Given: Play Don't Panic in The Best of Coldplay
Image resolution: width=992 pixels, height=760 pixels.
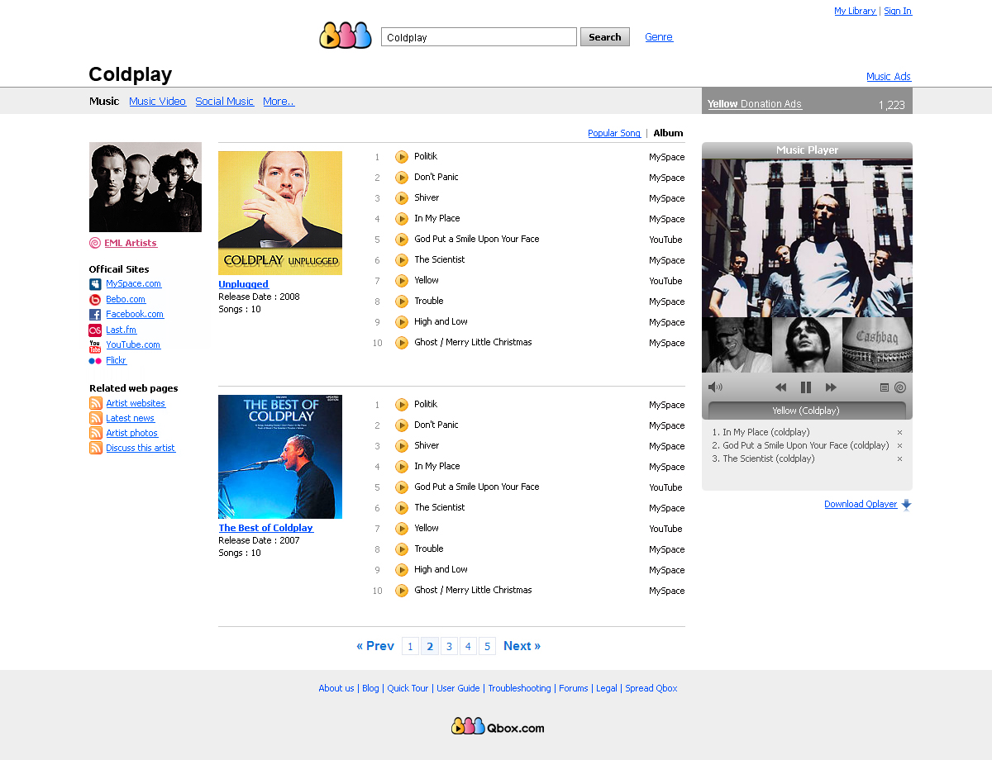Looking at the screenshot, I should click(x=402, y=425).
